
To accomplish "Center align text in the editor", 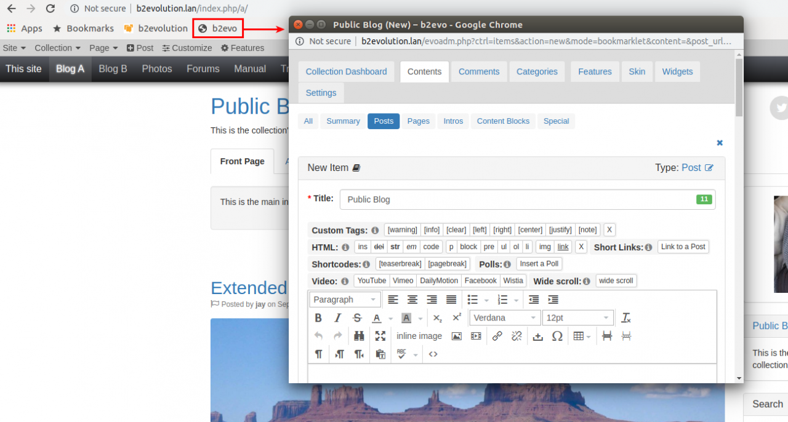I will pos(412,300).
